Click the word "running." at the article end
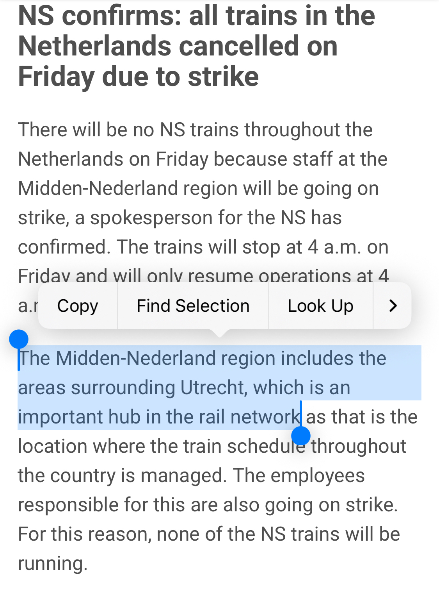Screen dimensions: 439x593 coord(53,564)
